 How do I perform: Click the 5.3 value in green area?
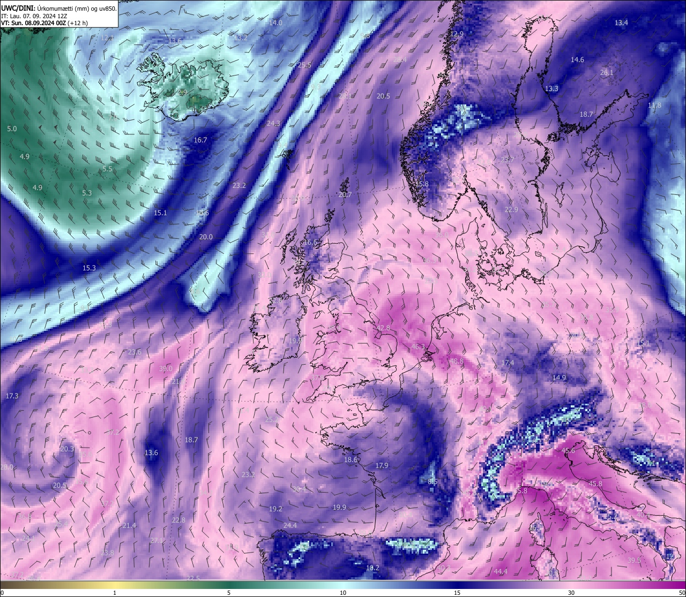(87, 193)
